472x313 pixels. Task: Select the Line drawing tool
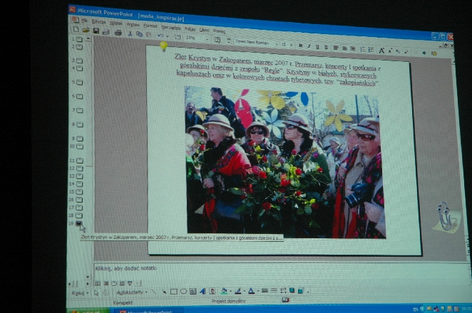[x=154, y=292]
